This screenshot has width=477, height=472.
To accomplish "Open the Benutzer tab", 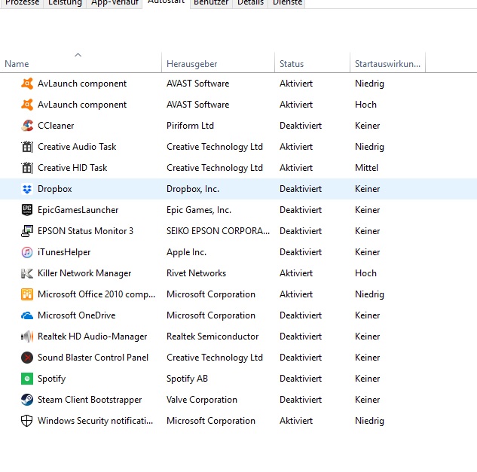I will tap(211, 3).
